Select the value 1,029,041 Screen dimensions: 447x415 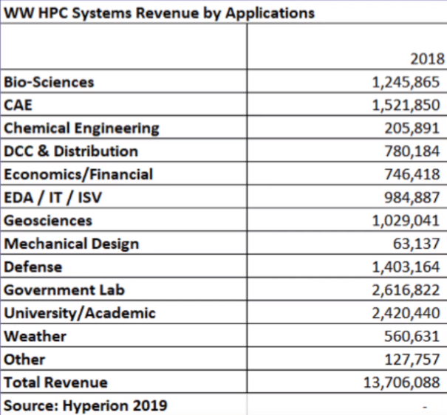click(x=406, y=221)
